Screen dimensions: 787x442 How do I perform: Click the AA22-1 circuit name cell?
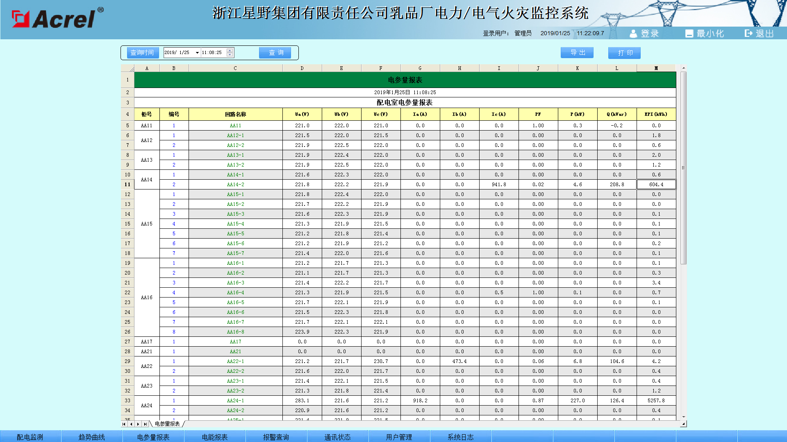pos(235,361)
